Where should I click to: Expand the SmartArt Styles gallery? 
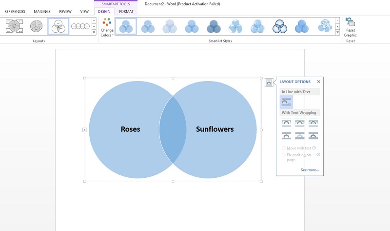(x=337, y=32)
